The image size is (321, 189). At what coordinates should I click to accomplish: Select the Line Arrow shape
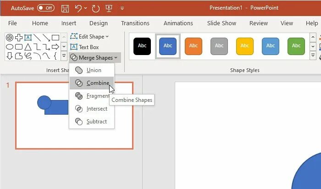[46, 38]
